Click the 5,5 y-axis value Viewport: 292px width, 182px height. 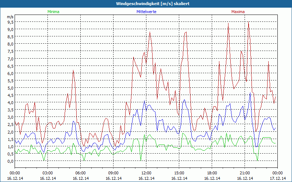coord(11,80)
